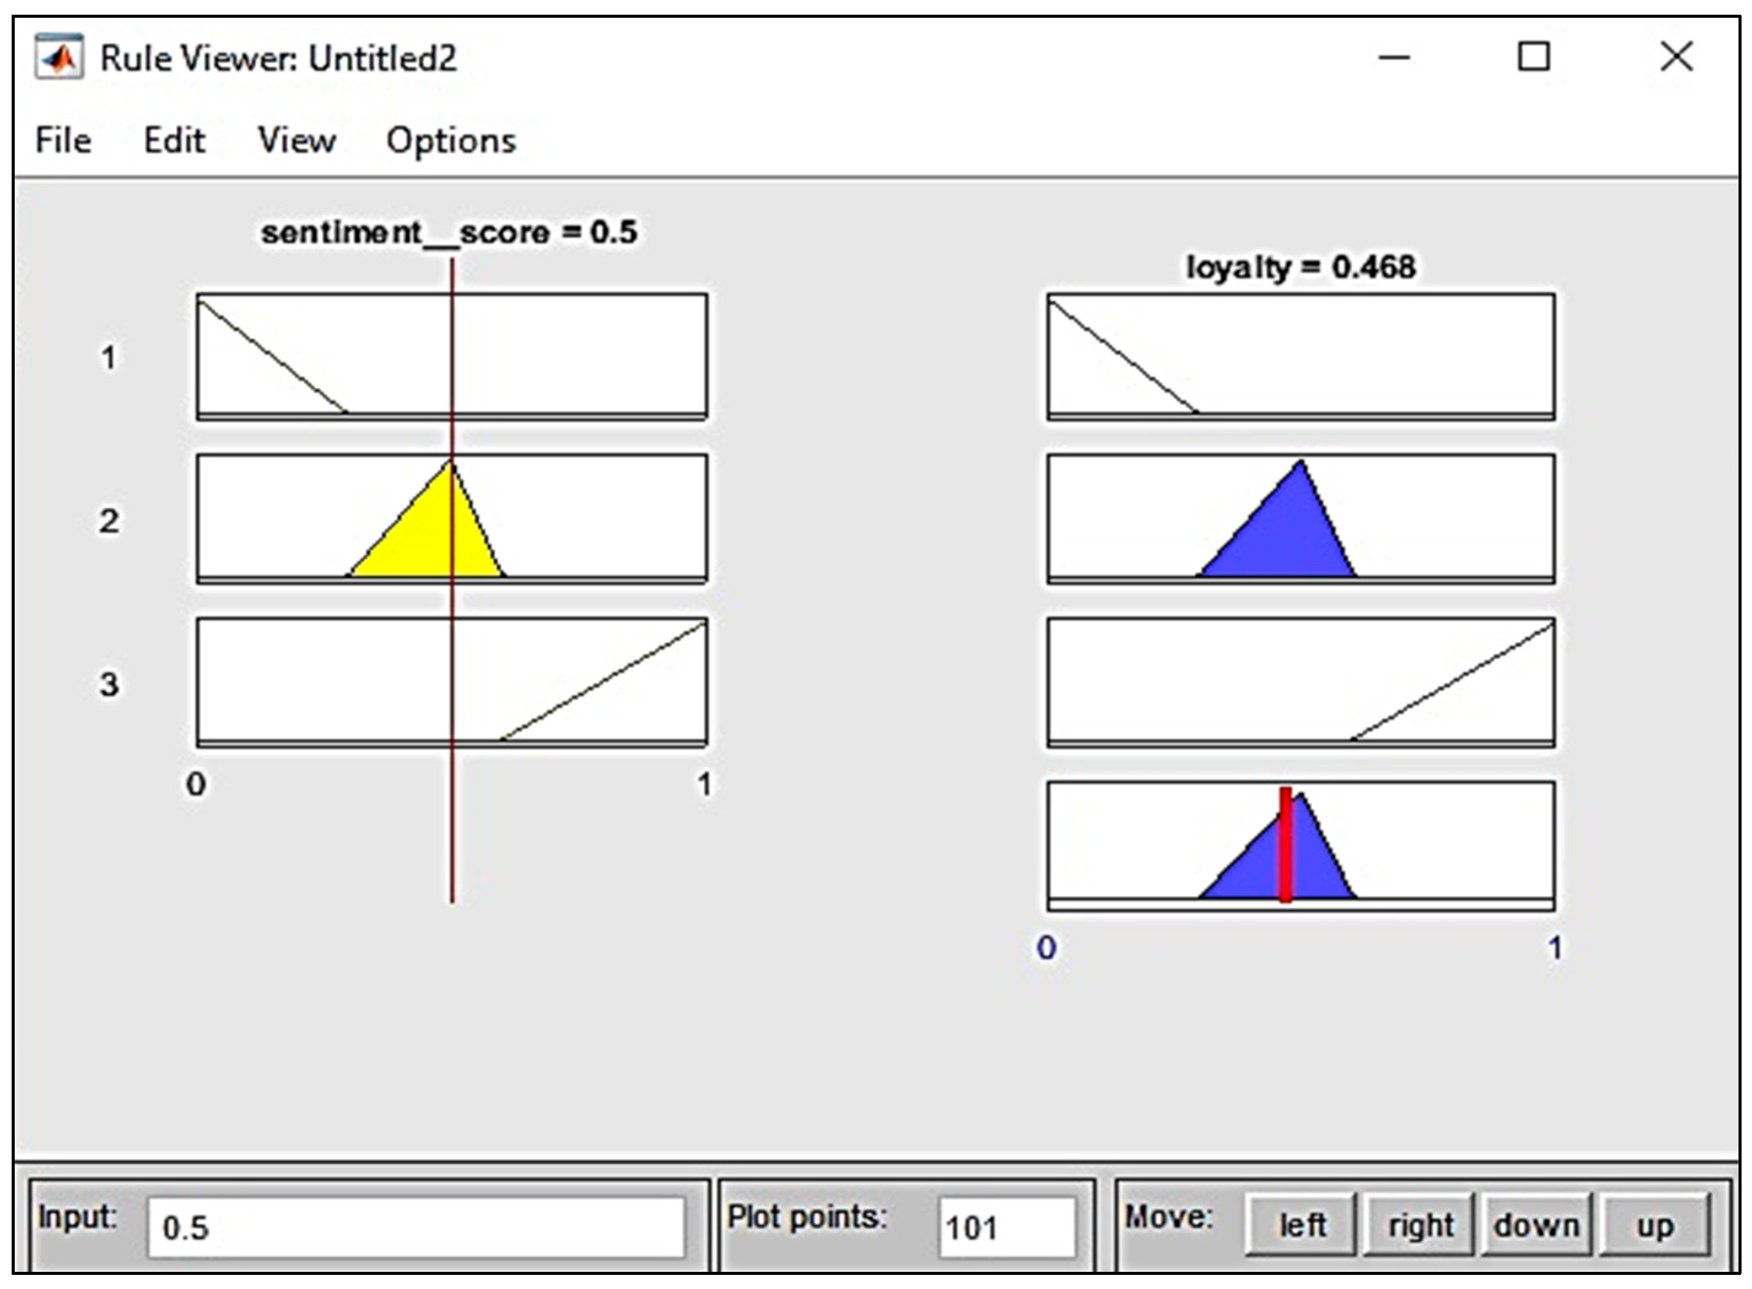Open the Options menu
This screenshot has width=1752, height=1289.
coord(451,141)
